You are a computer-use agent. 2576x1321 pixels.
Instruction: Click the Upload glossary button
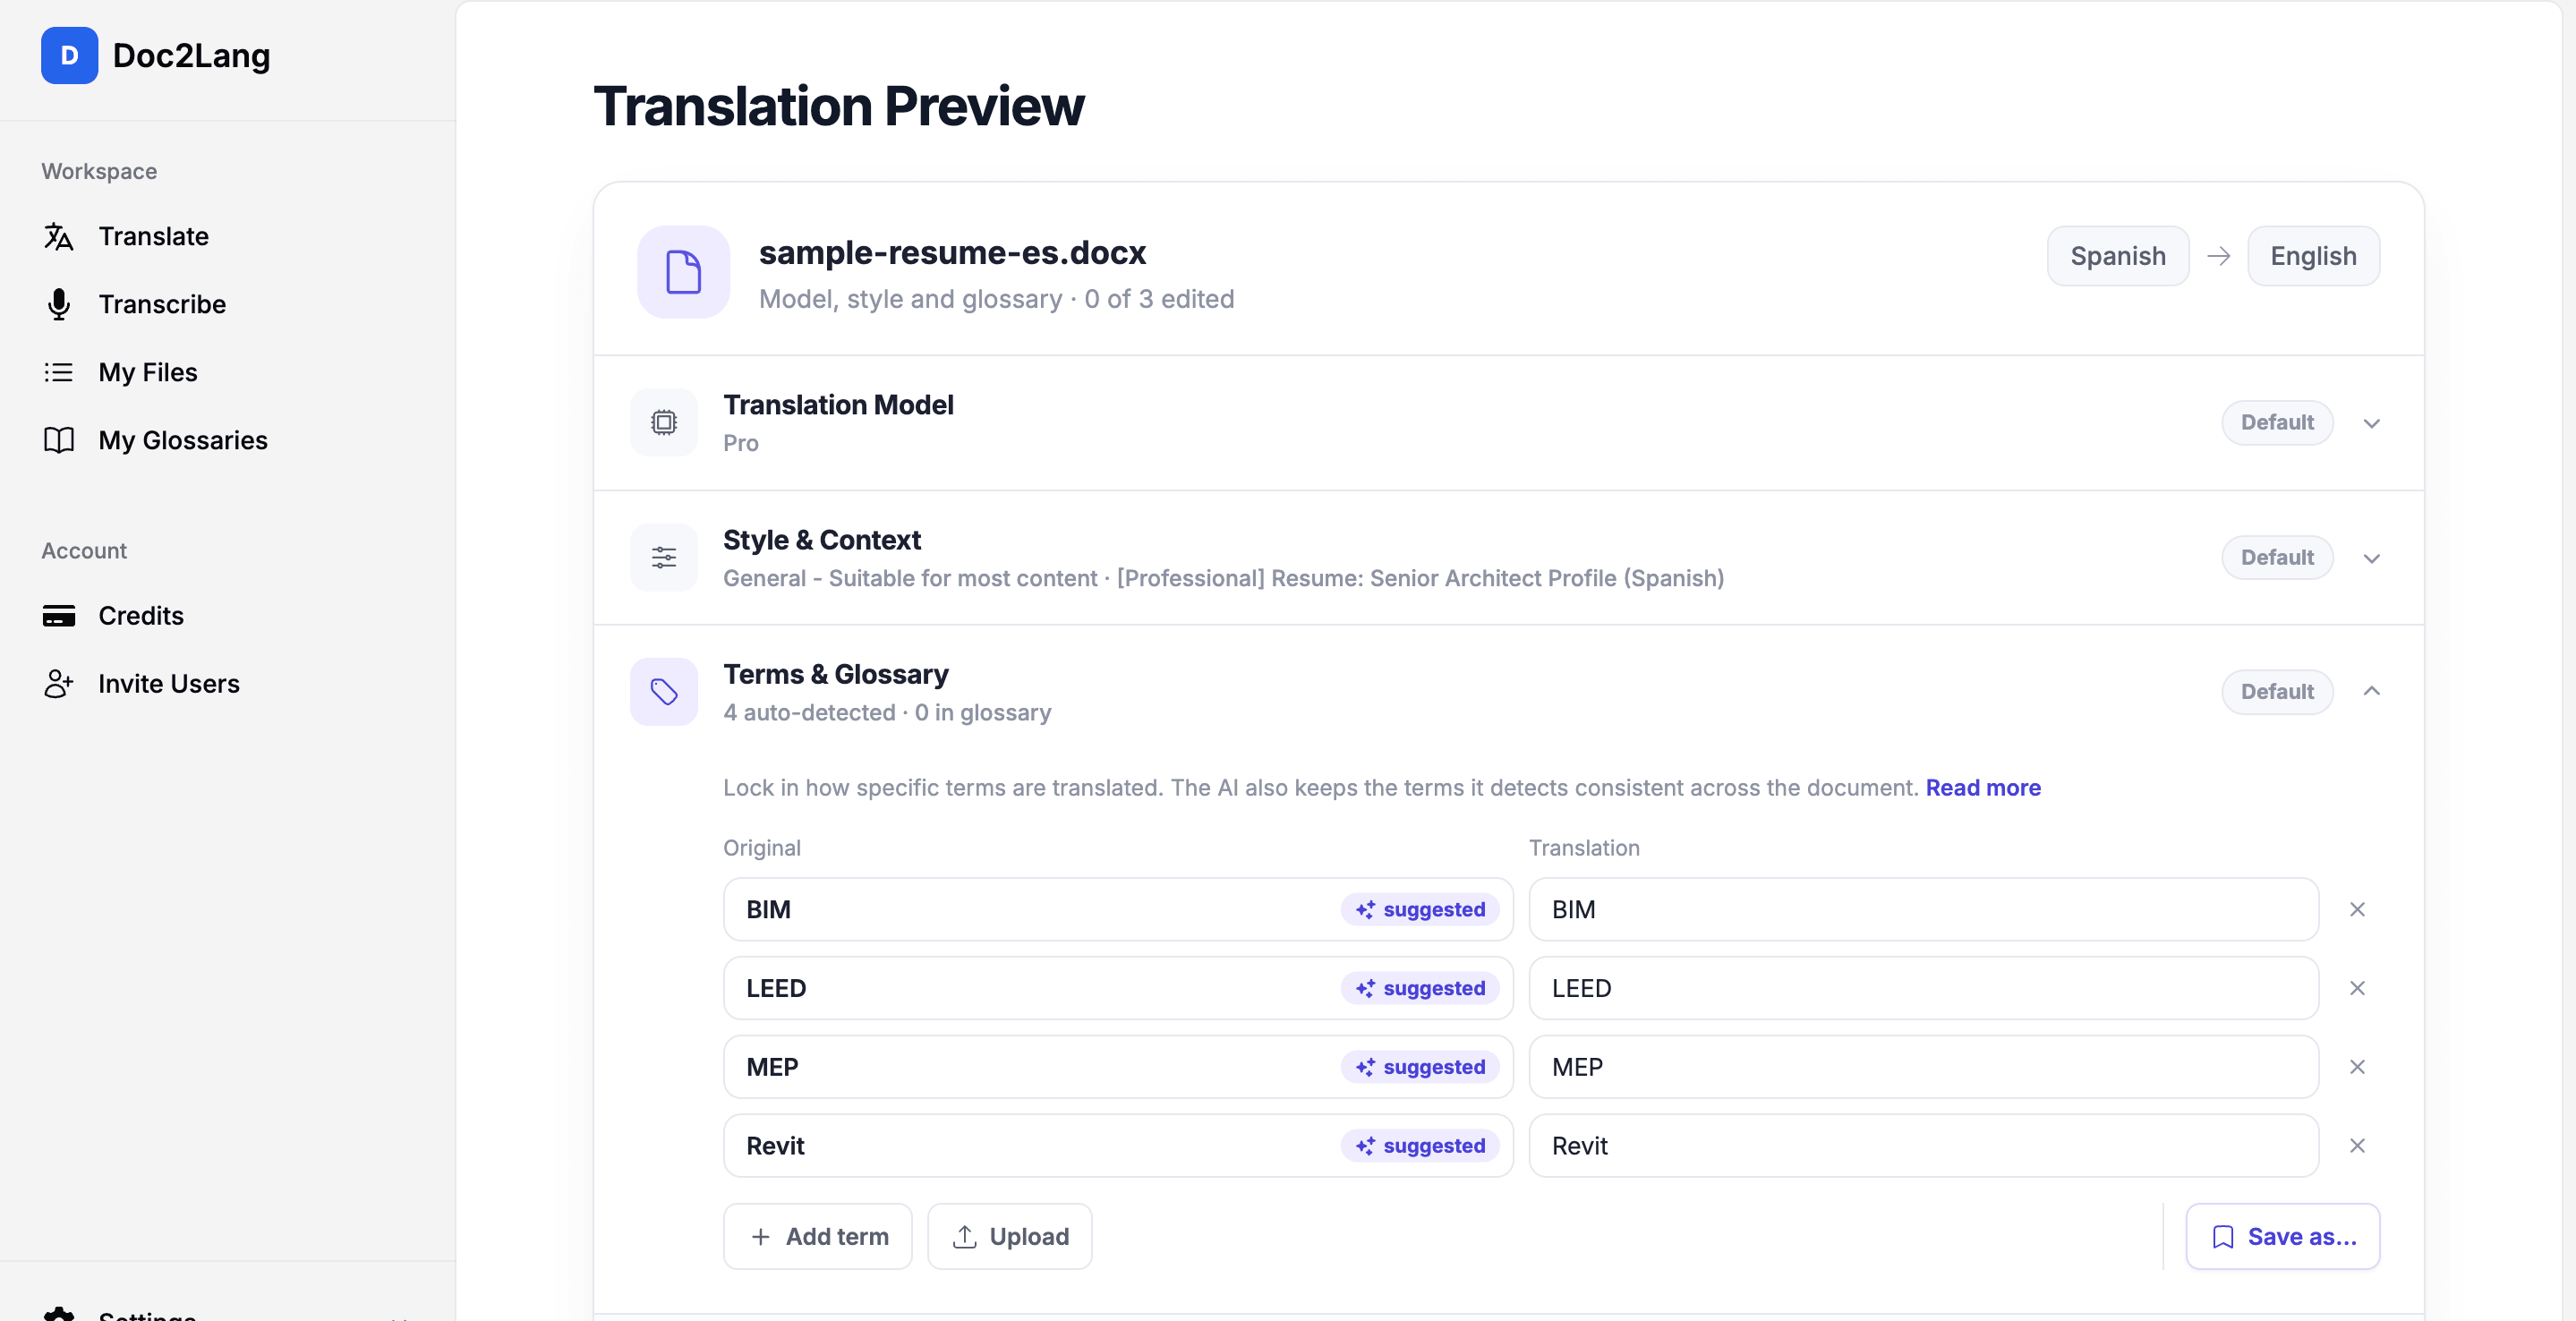[1010, 1236]
